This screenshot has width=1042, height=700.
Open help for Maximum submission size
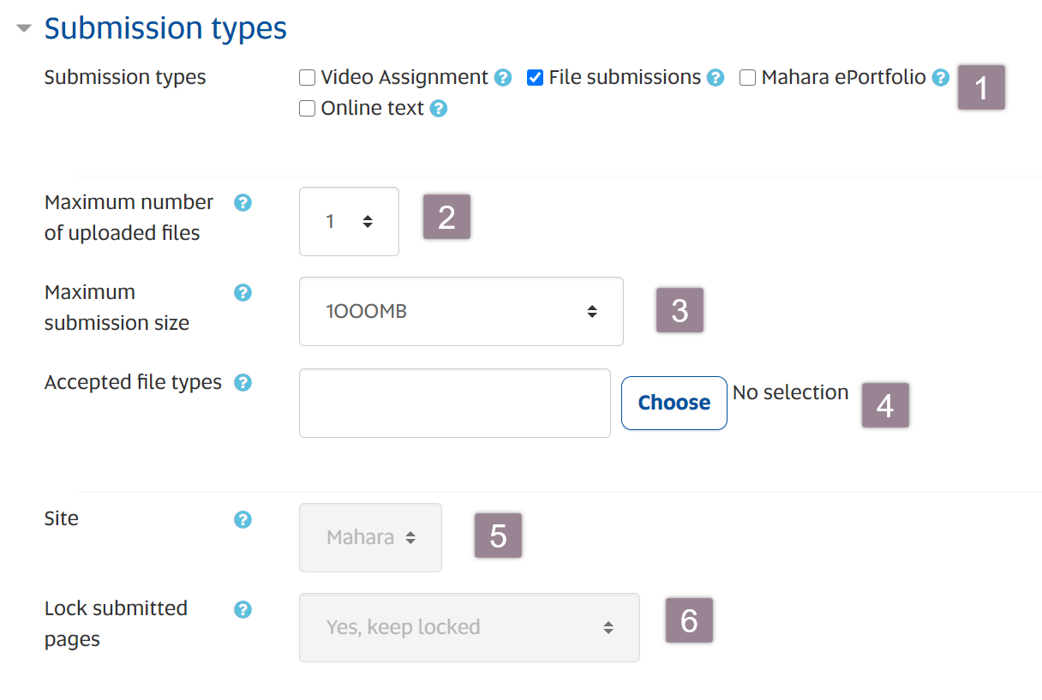[243, 293]
